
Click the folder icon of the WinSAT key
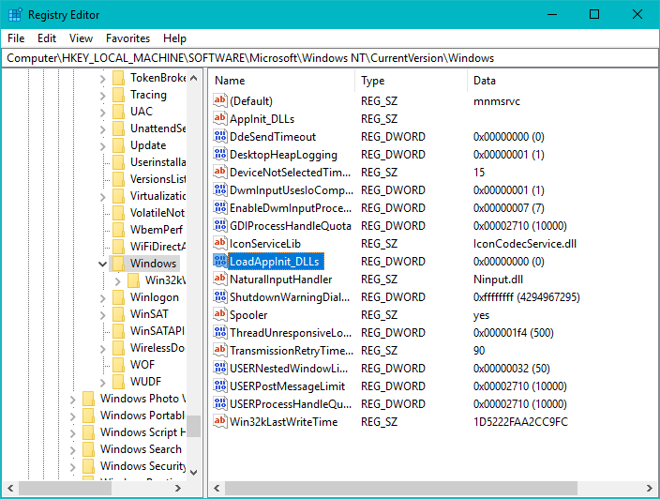pos(119,314)
